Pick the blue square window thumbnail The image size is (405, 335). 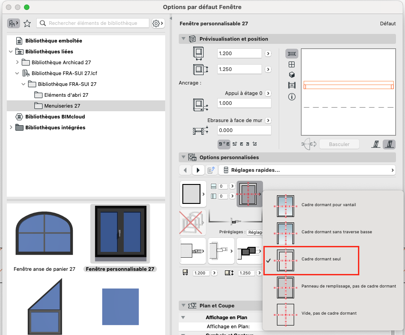pos(120,307)
